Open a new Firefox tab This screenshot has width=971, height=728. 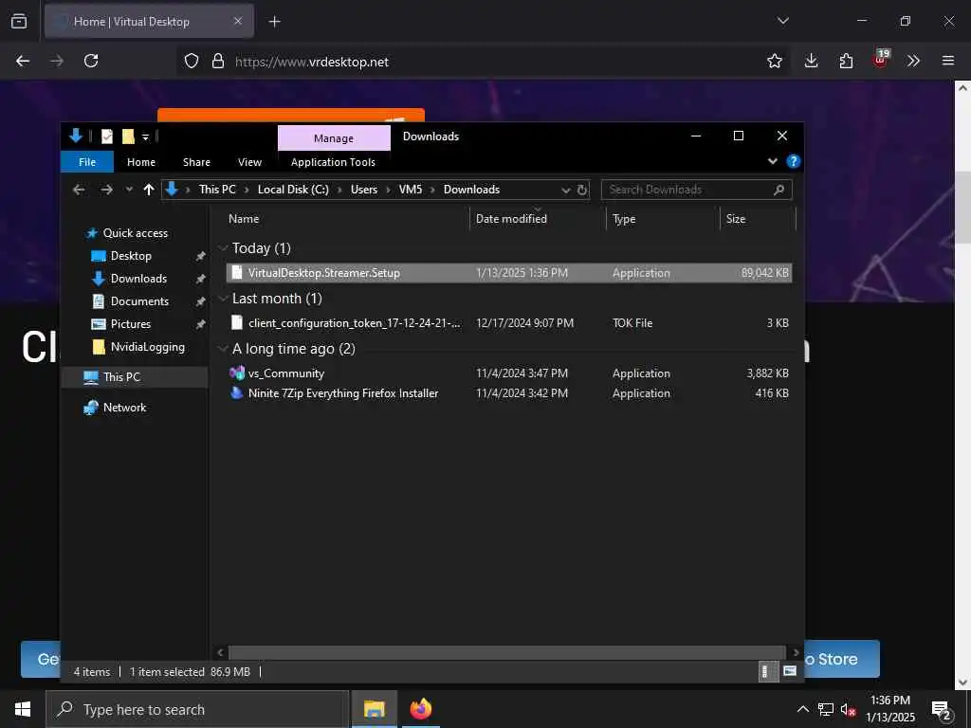coord(274,22)
